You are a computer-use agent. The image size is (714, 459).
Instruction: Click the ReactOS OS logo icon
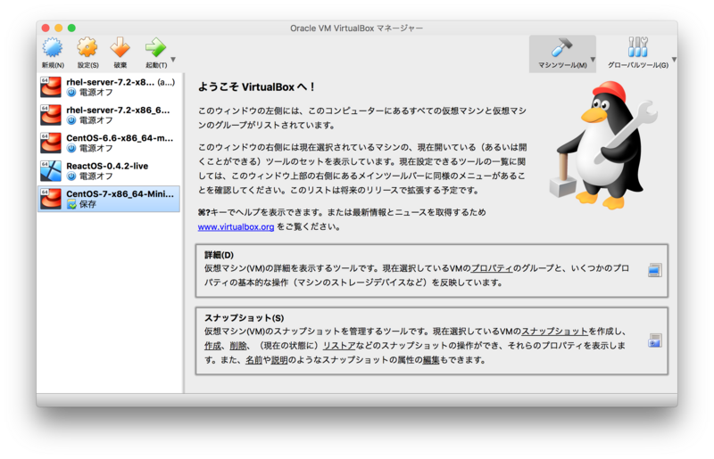[x=51, y=171]
